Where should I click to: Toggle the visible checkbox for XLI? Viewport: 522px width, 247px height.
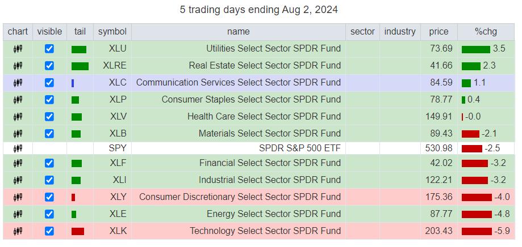click(x=49, y=180)
